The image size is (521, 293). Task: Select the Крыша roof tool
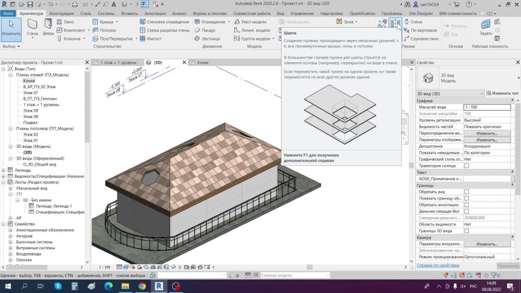click(x=105, y=22)
